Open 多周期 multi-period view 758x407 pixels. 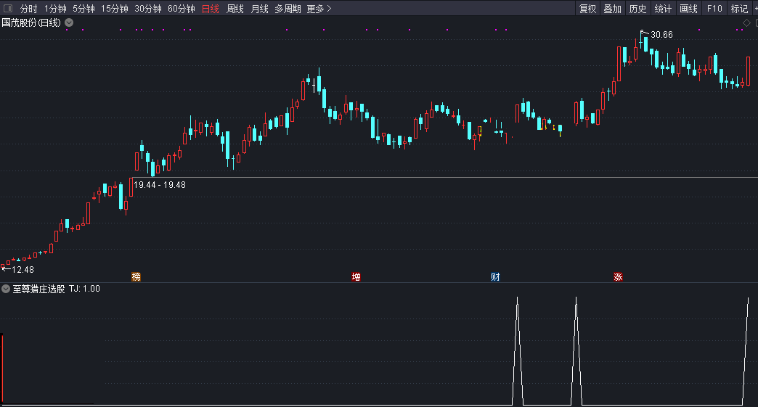288,9
